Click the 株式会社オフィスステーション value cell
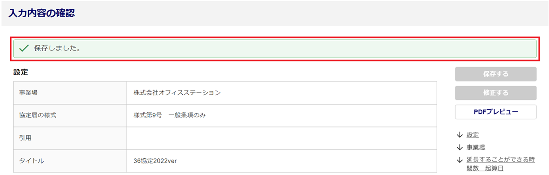The width and height of the screenshot is (549, 175). pos(177,92)
